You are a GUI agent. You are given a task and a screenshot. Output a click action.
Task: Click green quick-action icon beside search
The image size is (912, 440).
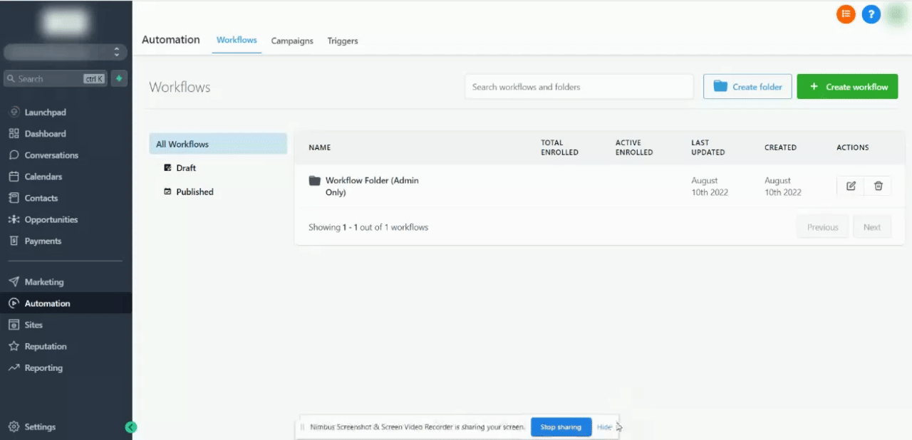[119, 78]
